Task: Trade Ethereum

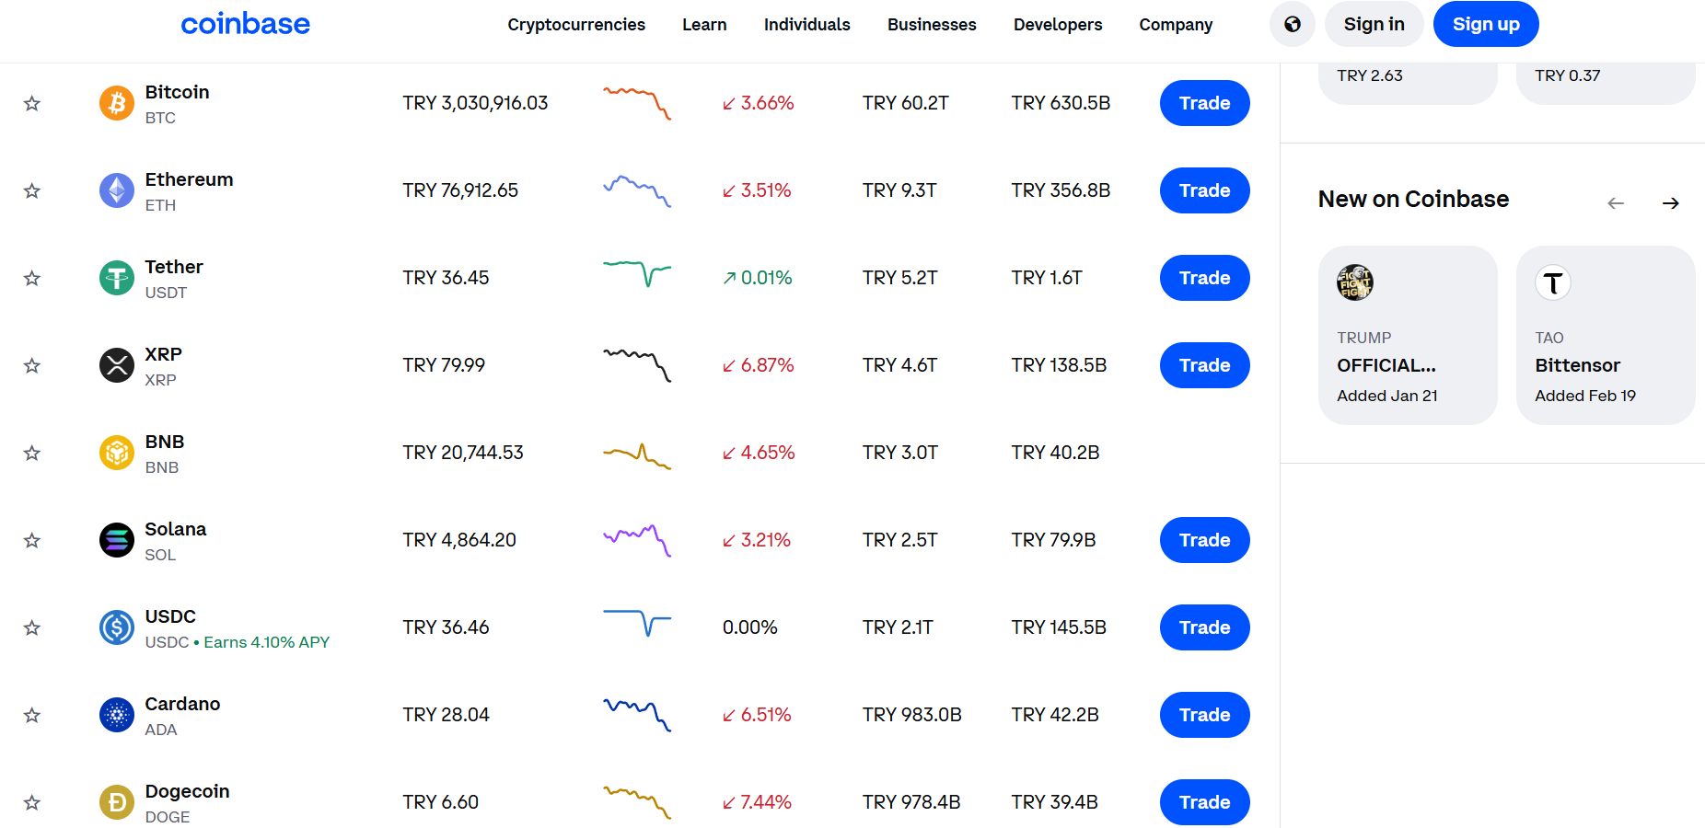Action: click(1205, 190)
